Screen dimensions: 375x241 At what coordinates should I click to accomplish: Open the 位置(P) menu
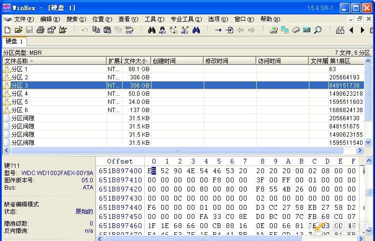point(102,19)
